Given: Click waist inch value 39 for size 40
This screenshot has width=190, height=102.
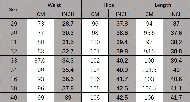Looking at the screenshot, I should pyautogui.click(x=68, y=98).
